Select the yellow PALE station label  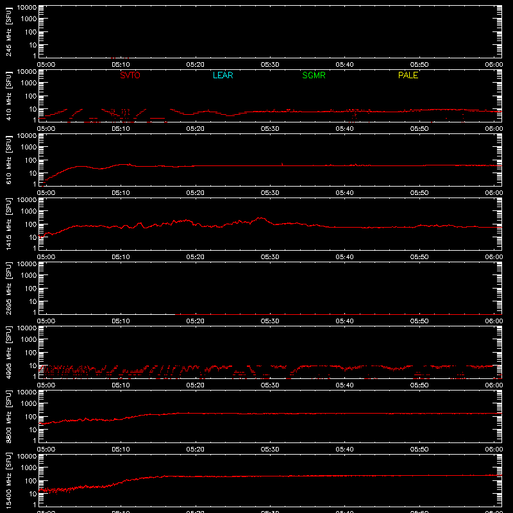click(408, 75)
